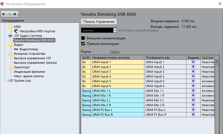Screen dimensions: 223x134
Task: Toggle visibility of UR44 FX Bus L
Action: (x=193, y=110)
